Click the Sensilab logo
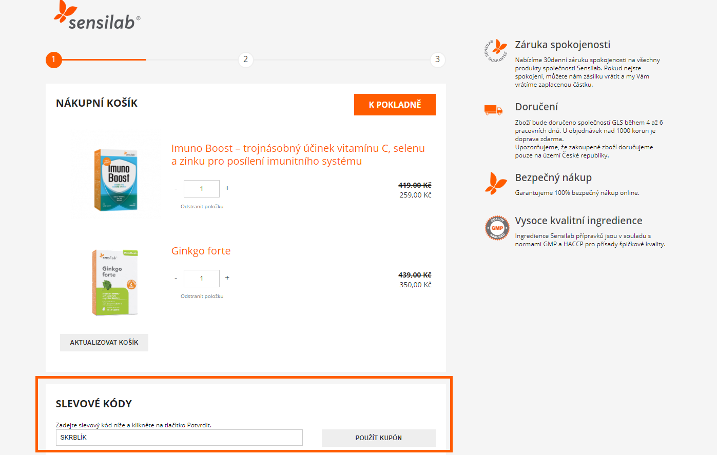Screen dimensions: 717x455 [97, 15]
